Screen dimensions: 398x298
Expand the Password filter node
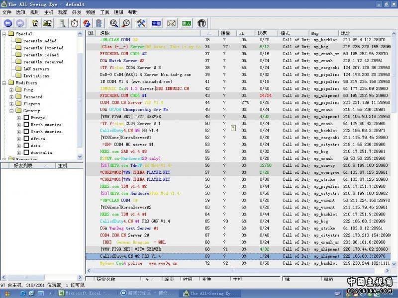(x=11, y=97)
